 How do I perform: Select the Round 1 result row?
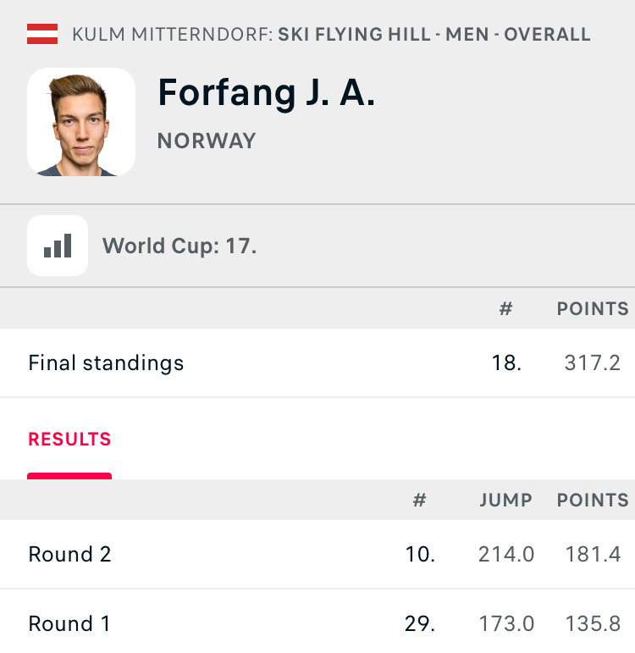click(x=317, y=623)
